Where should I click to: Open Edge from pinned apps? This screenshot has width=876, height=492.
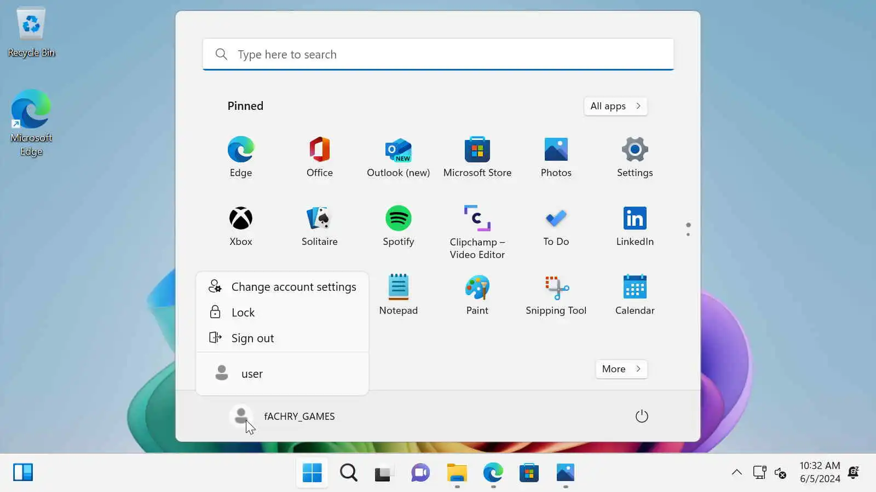(x=241, y=157)
